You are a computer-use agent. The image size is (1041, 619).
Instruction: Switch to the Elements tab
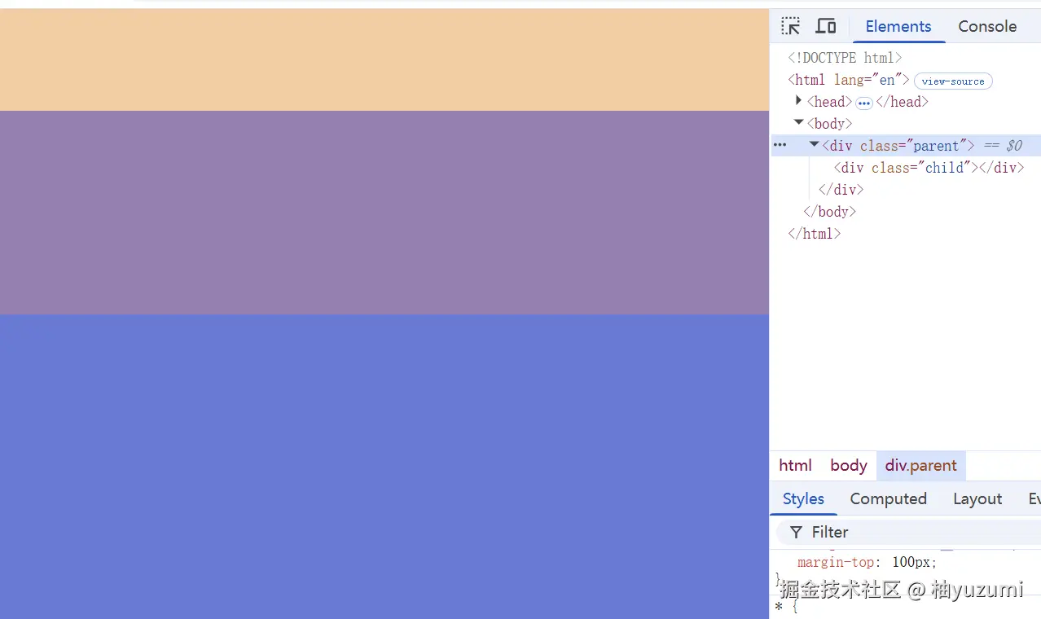(x=898, y=26)
